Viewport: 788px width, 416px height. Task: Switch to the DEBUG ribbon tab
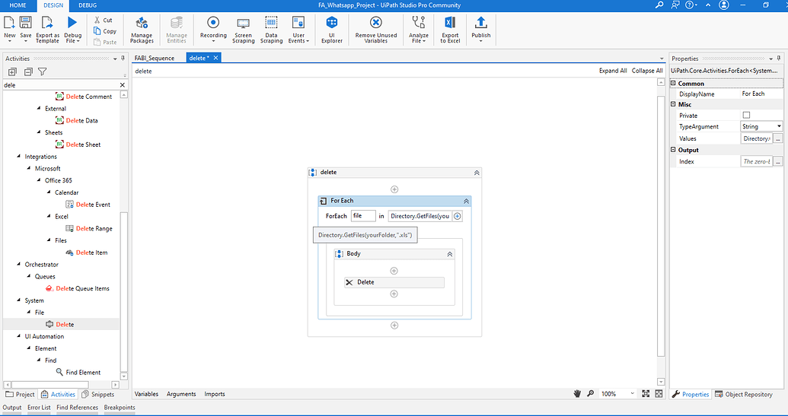click(88, 5)
